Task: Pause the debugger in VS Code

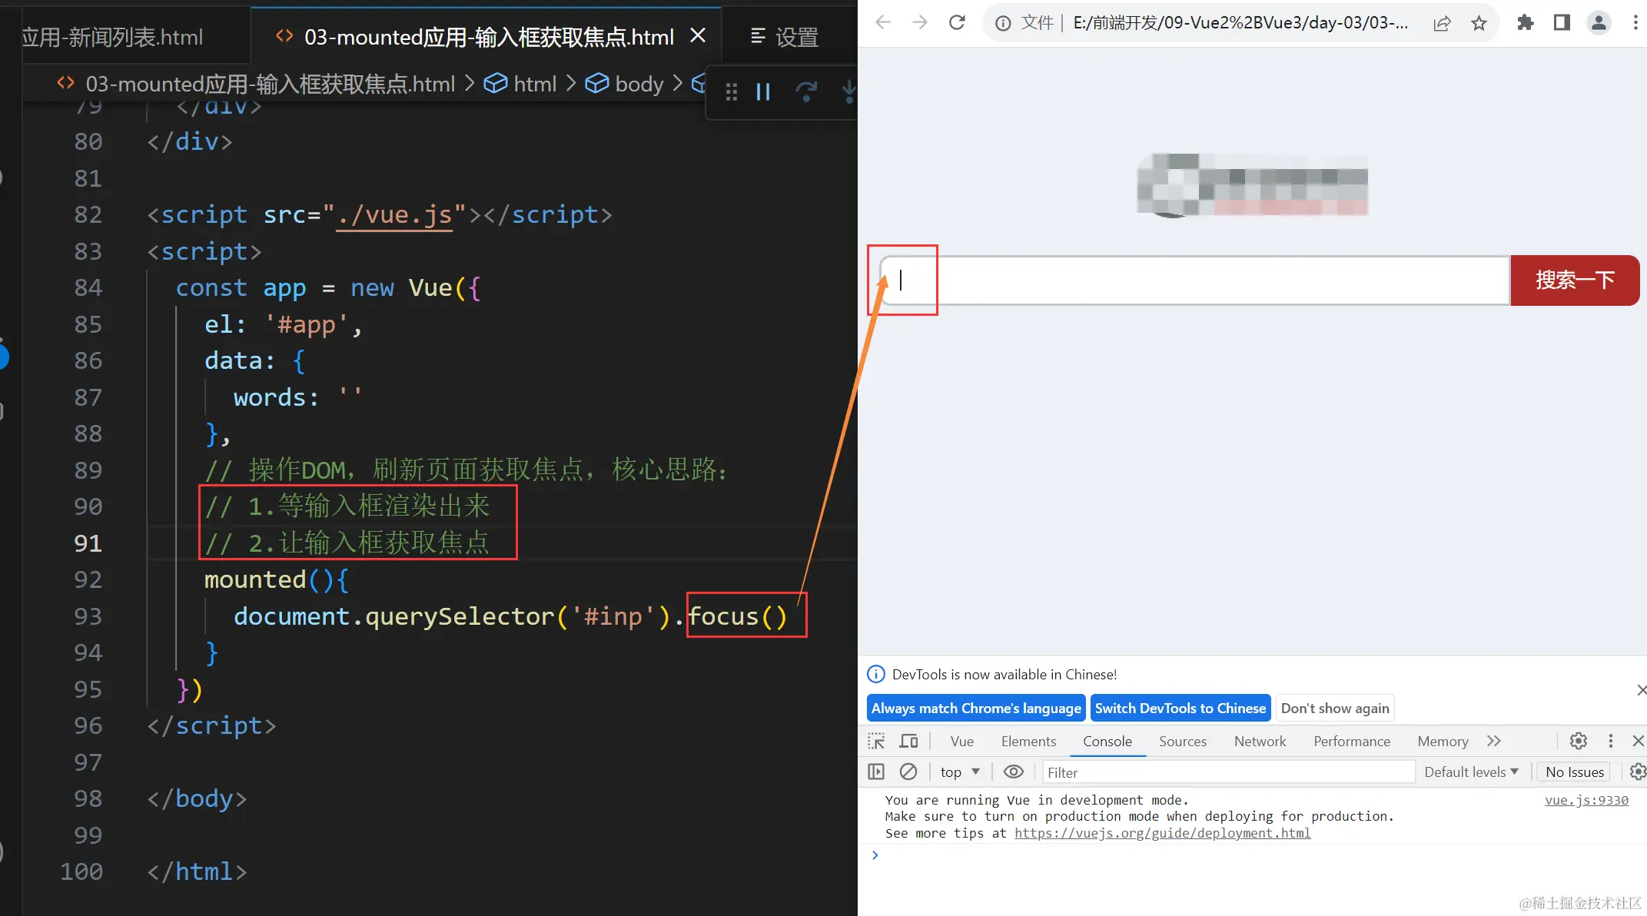Action: [763, 92]
